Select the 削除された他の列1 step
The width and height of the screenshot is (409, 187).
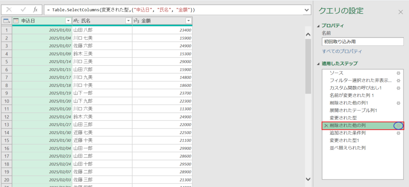click(x=349, y=103)
